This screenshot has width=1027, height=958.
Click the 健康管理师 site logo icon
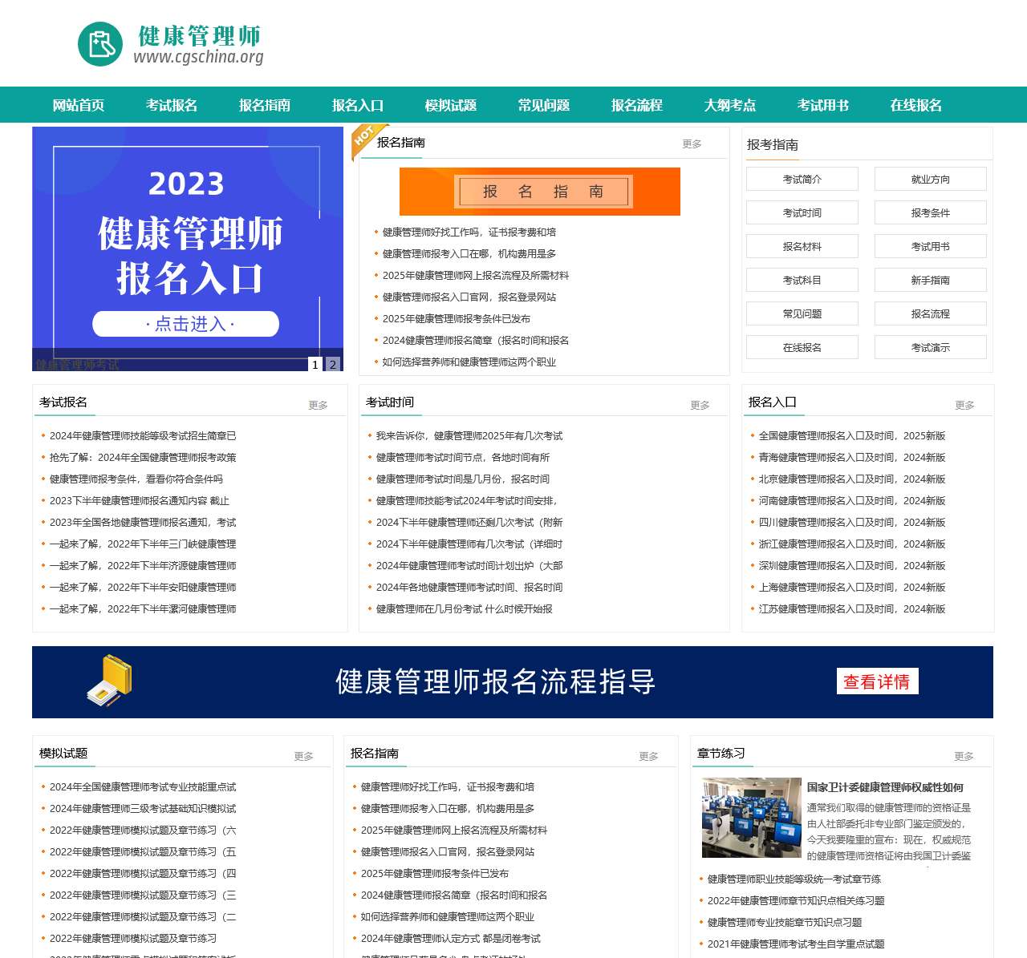click(99, 44)
